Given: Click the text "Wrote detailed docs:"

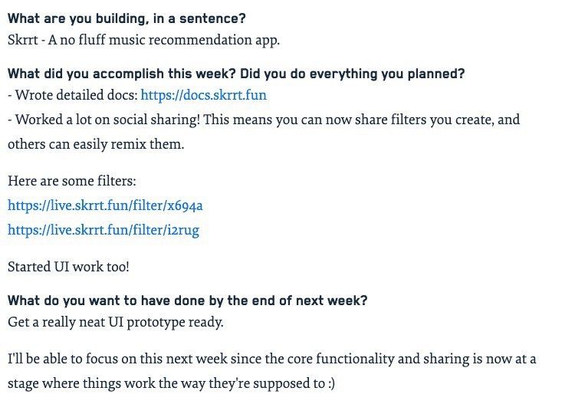Looking at the screenshot, I should 72,95.
